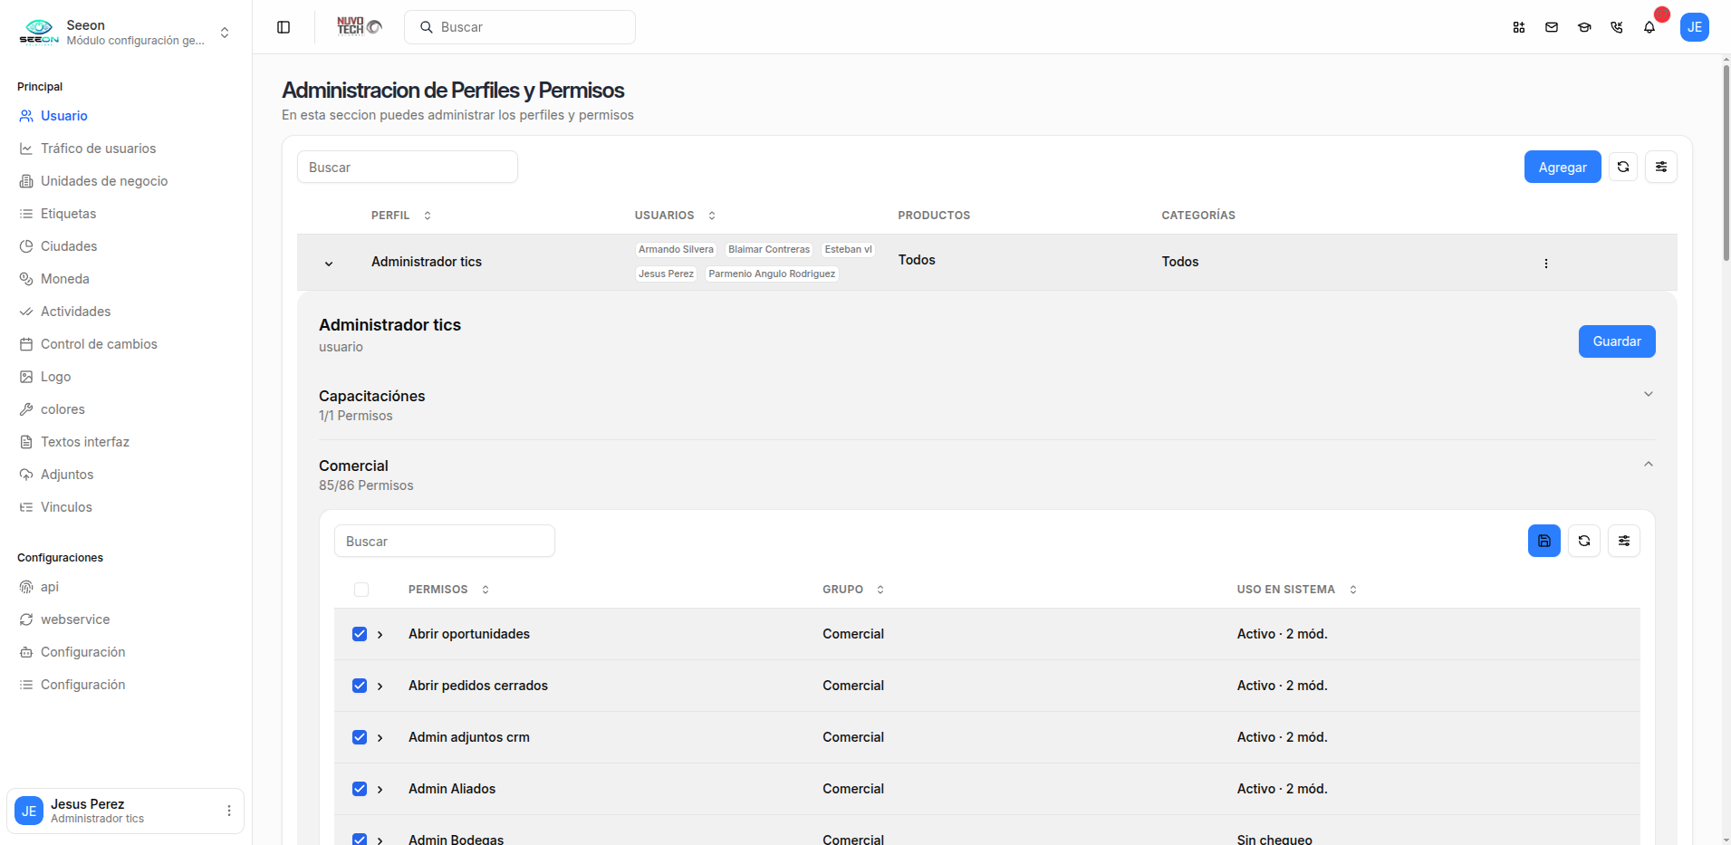Click the Blaimar Contreras user tag
The width and height of the screenshot is (1731, 845).
pos(769,249)
